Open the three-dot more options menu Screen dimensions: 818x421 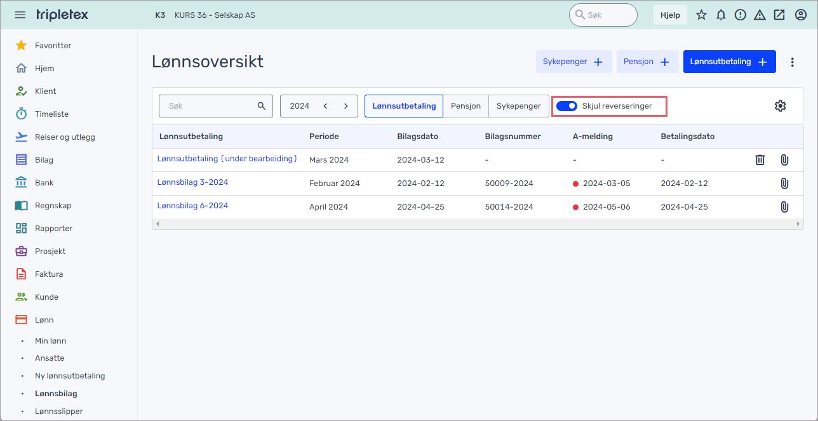click(x=792, y=62)
